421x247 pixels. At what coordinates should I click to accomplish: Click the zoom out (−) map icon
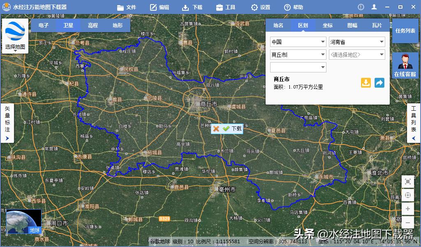pyautogui.click(x=408, y=223)
